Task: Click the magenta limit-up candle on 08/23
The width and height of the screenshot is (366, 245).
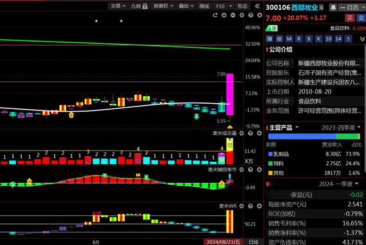Action: click(230, 94)
